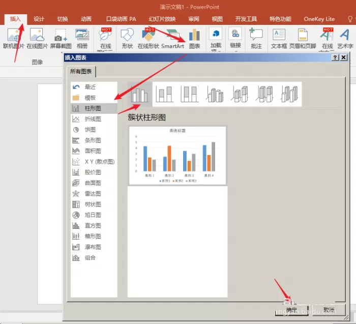This screenshot has height=324, width=356.
Task: Click the 链接 link icon
Action: [235, 39]
